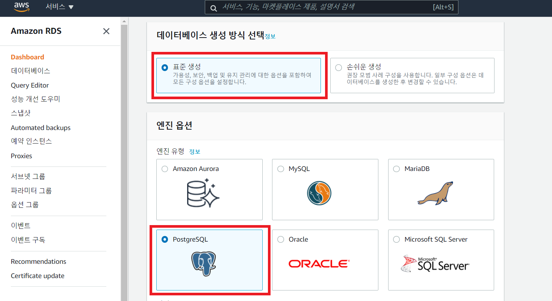Open Recommendations in the sidebar

pos(38,262)
